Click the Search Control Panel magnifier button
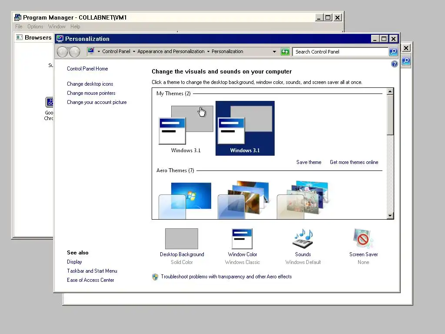The height and width of the screenshot is (334, 445). click(393, 52)
